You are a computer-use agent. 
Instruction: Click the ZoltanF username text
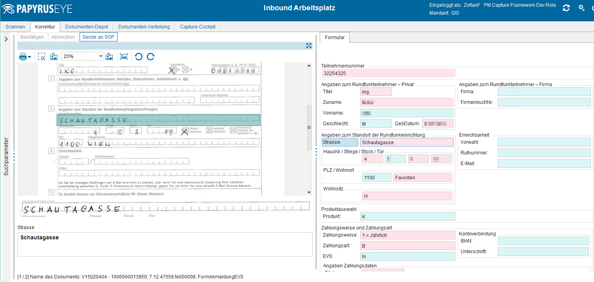pos(472,6)
